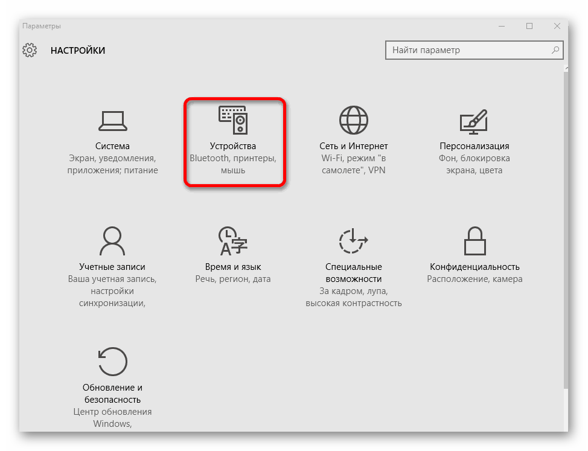Click the Конфиденциальность label

point(475,266)
